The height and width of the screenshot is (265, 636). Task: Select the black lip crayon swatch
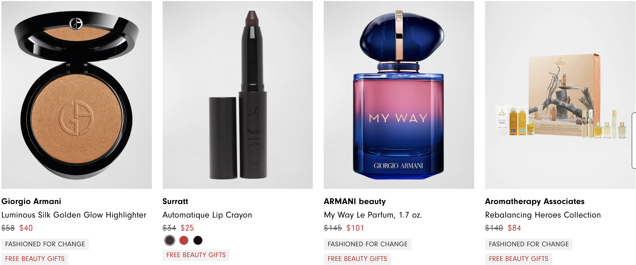198,240
